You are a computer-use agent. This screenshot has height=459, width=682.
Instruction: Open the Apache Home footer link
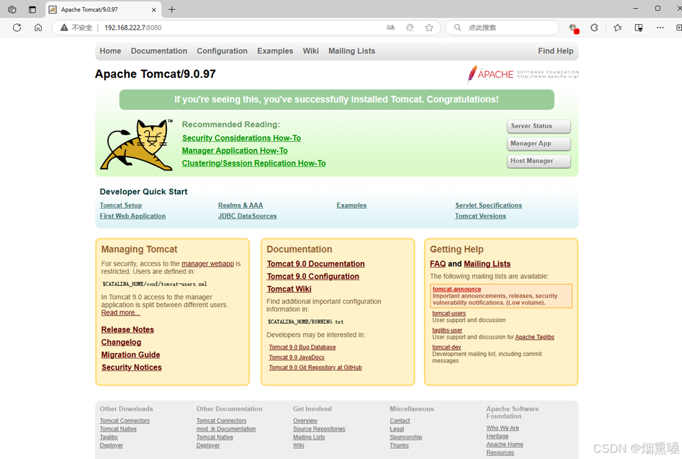click(505, 445)
